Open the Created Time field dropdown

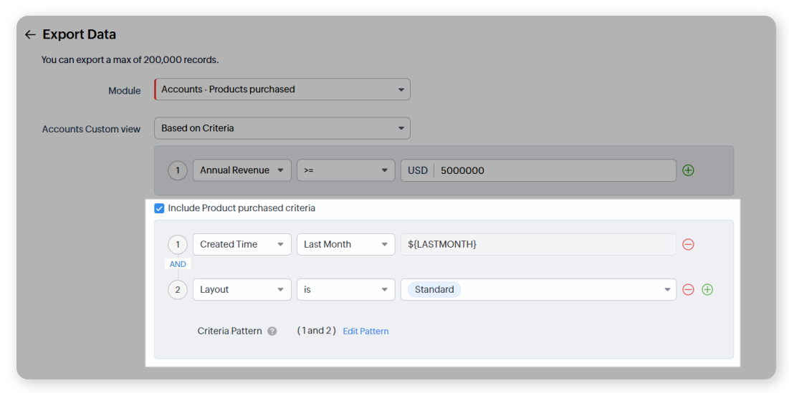(242, 244)
